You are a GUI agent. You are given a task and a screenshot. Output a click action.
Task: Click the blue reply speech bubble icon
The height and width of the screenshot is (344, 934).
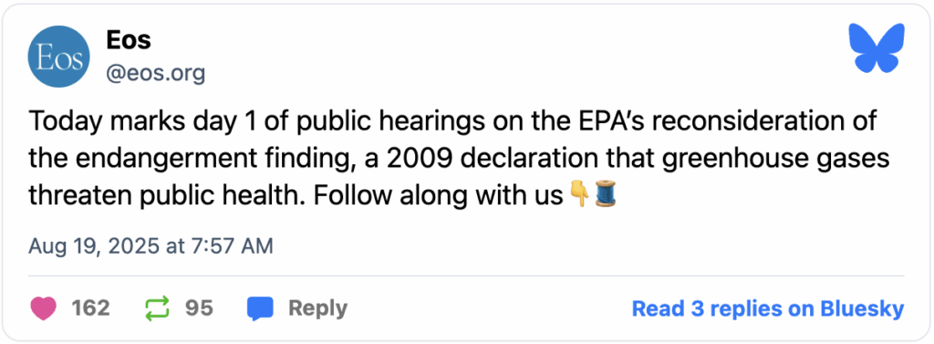(260, 308)
